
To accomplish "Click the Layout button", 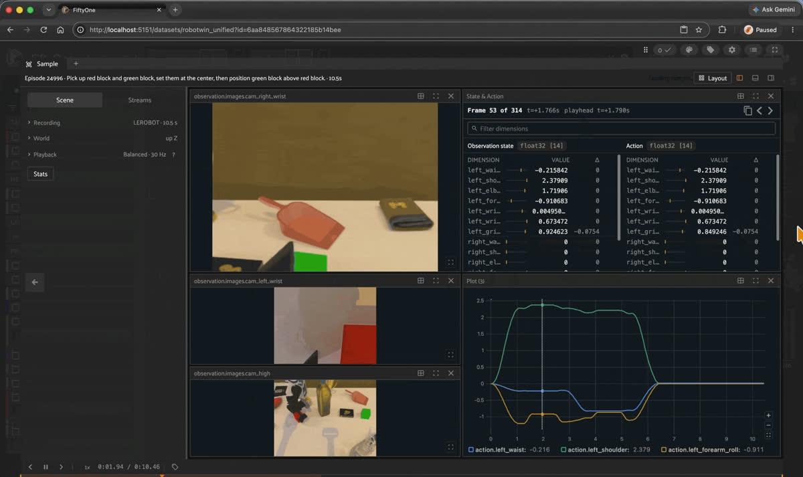I will (x=713, y=78).
